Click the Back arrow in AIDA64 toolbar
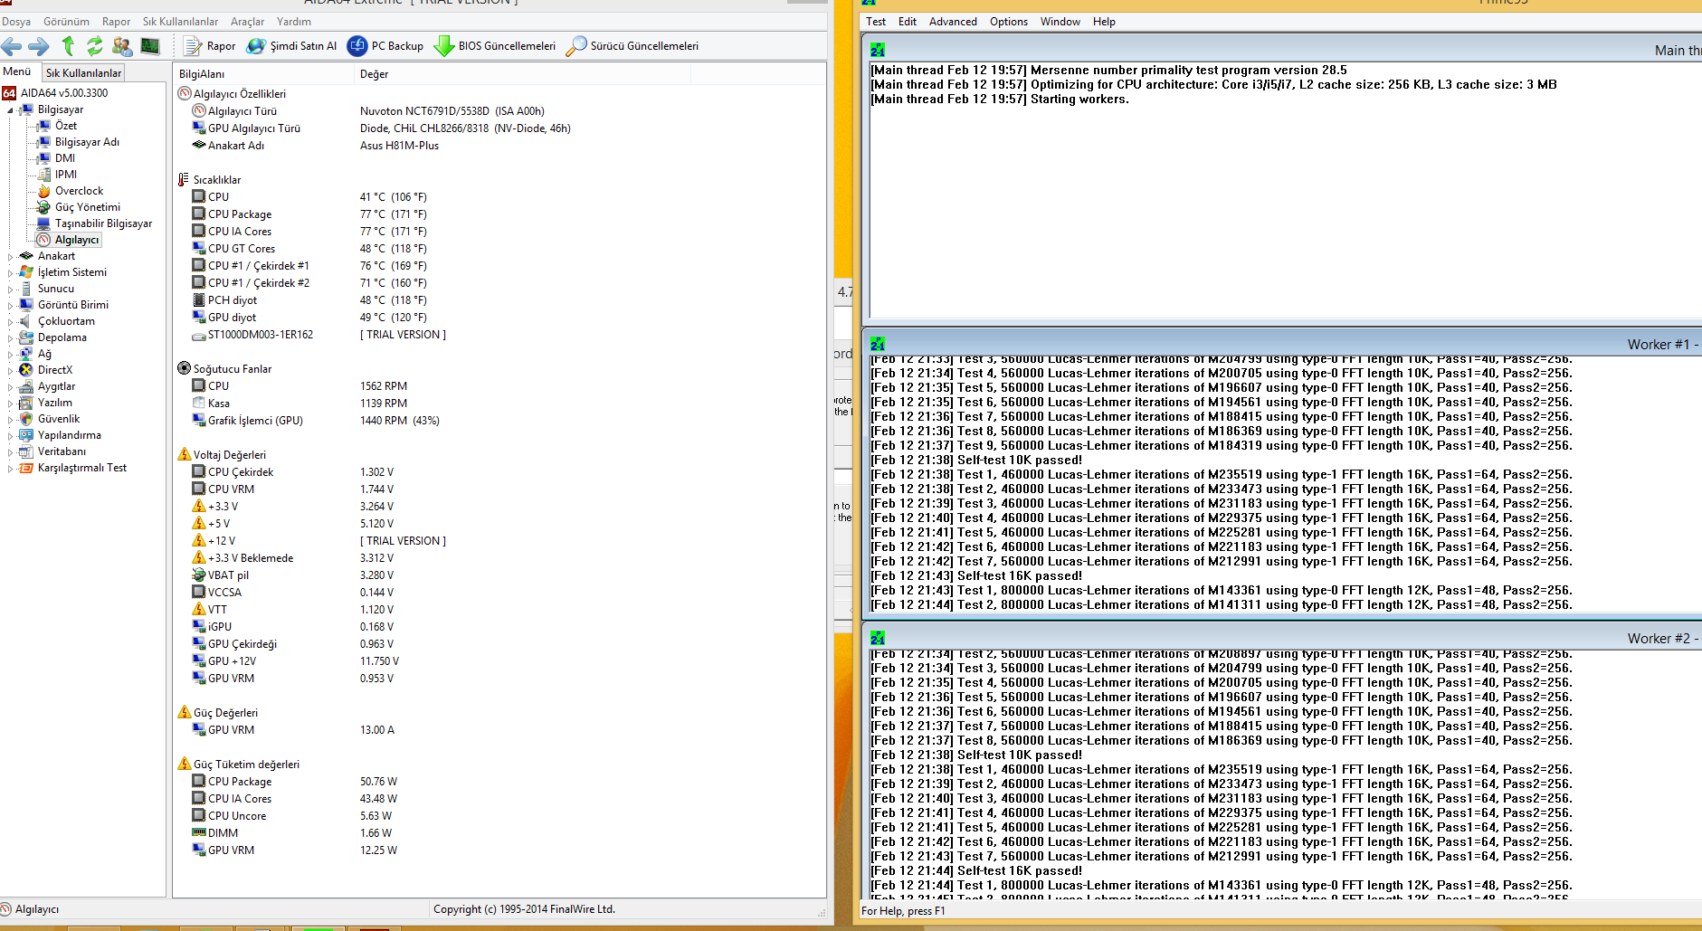 (12, 46)
